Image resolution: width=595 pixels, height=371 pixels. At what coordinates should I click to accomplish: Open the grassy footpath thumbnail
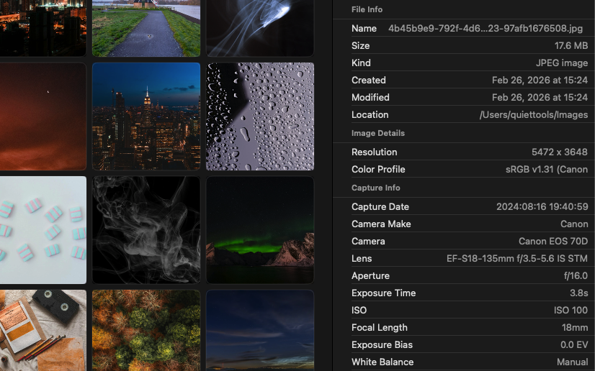point(146,28)
